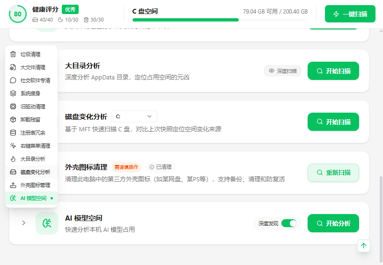Screen dimensions: 383x265
Task: Click the 大目录分析 card heading
Action: [x=82, y=66]
